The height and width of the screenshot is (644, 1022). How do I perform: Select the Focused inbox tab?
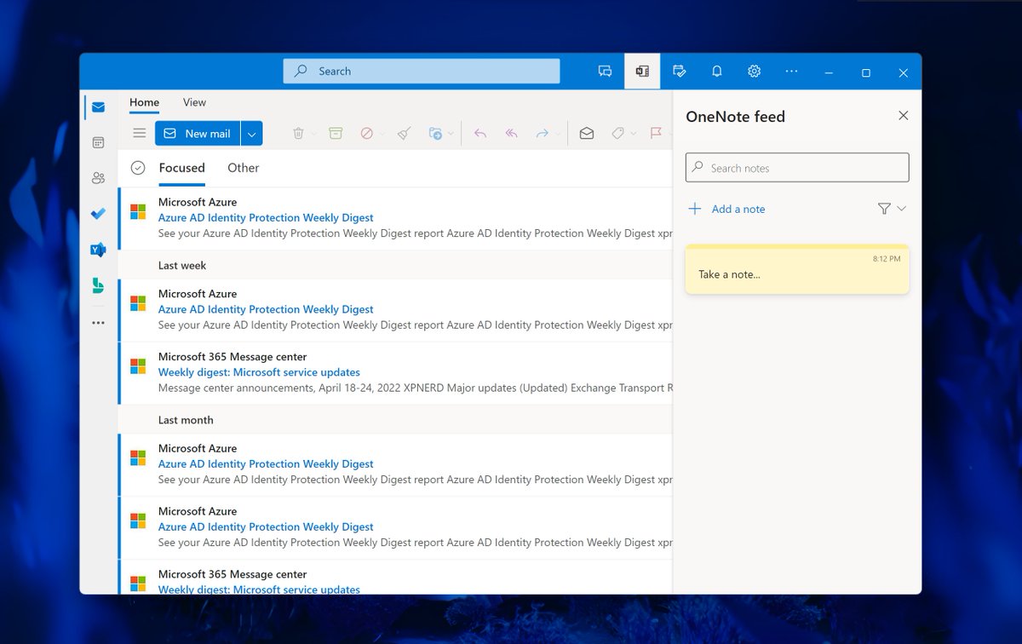pyautogui.click(x=181, y=168)
